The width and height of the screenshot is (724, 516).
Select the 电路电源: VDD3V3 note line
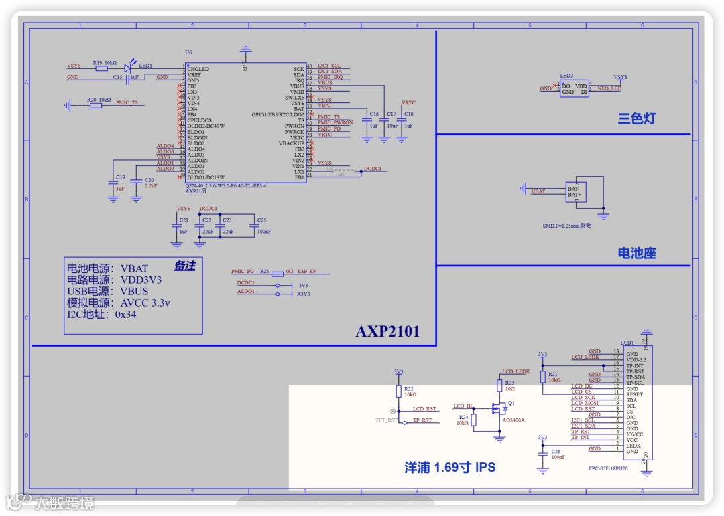(115, 280)
